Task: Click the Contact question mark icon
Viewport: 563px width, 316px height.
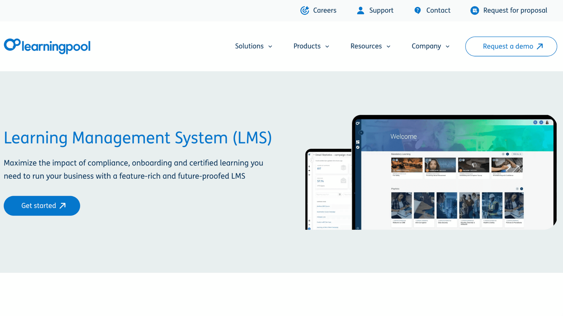Action: (418, 10)
